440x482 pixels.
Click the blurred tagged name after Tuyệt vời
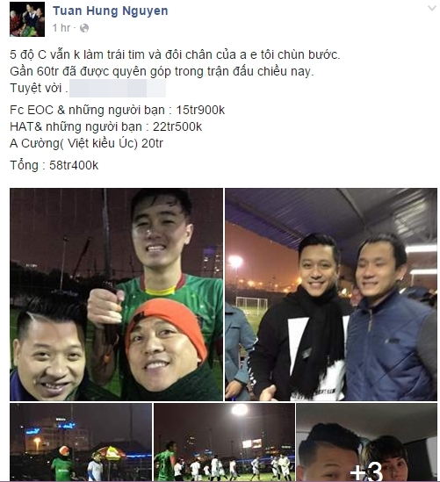[x=118, y=88]
